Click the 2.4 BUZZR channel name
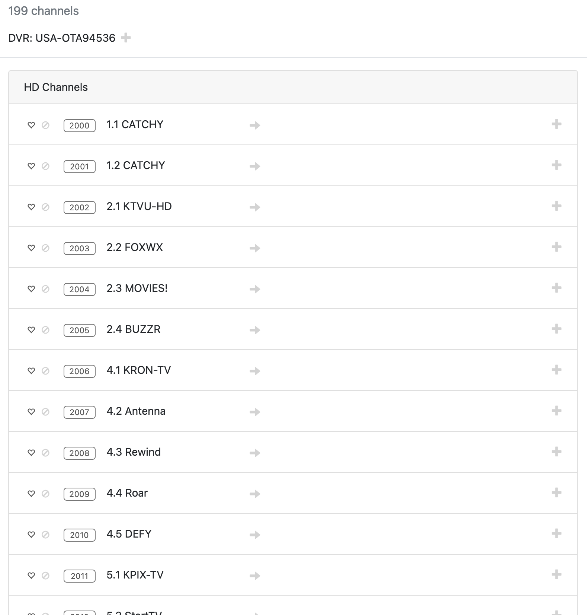Viewport: 587px width, 615px height. tap(133, 329)
